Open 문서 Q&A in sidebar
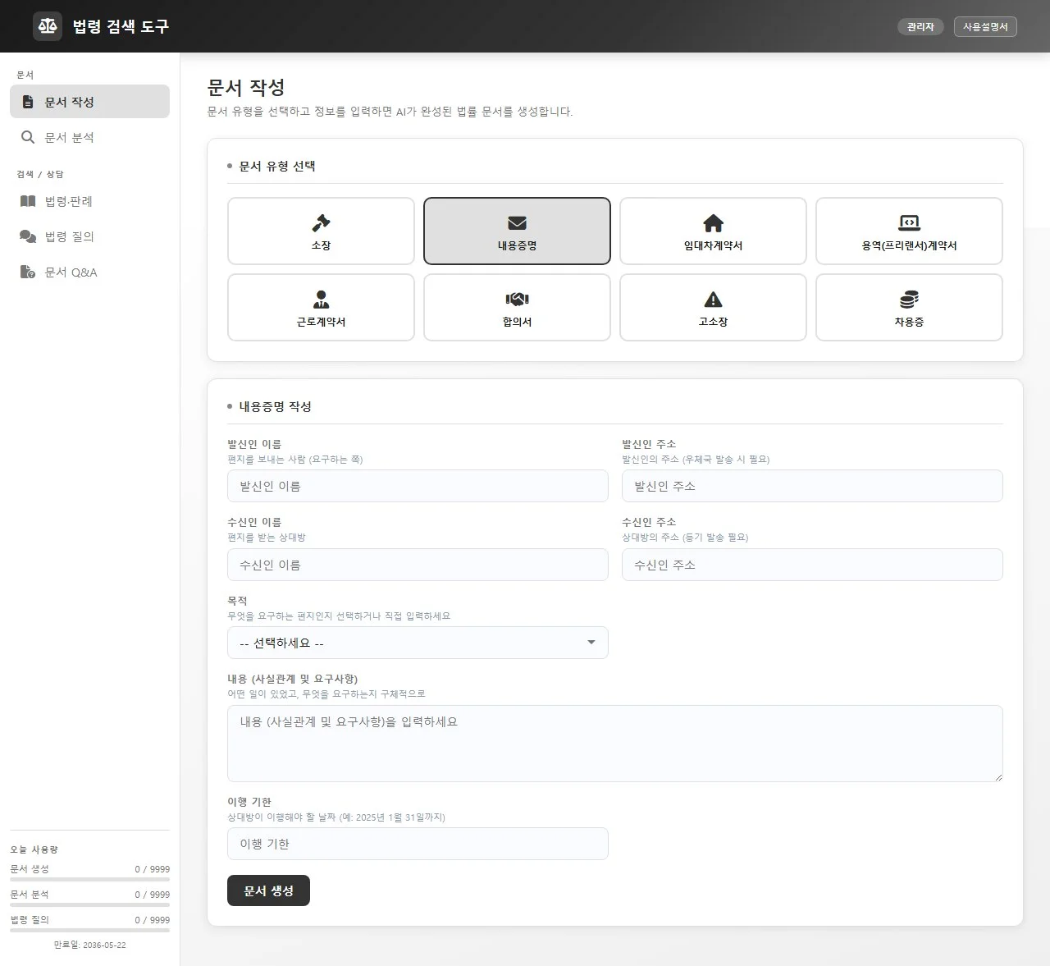Viewport: 1050px width, 966px height. (x=89, y=272)
